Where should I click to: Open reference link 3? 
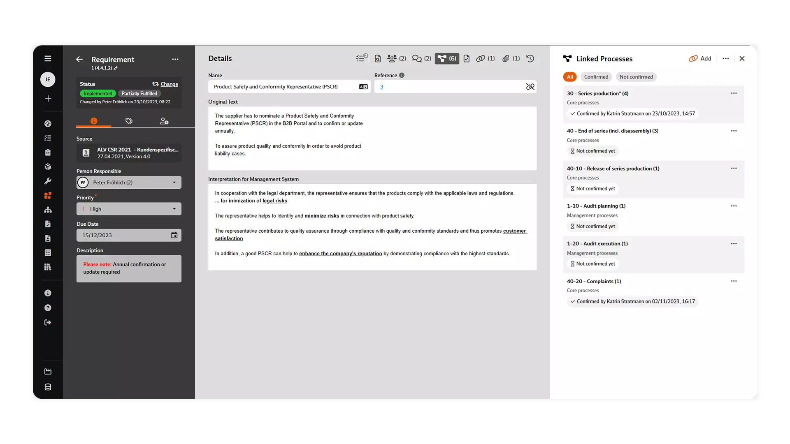[381, 87]
